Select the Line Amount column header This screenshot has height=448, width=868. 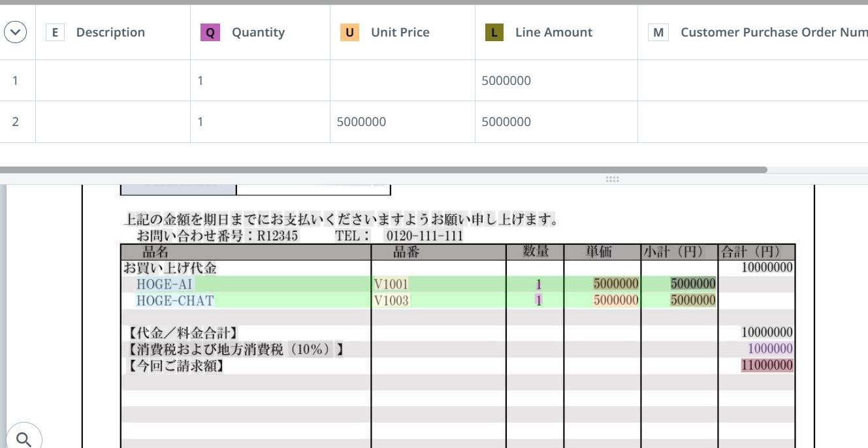(x=556, y=32)
